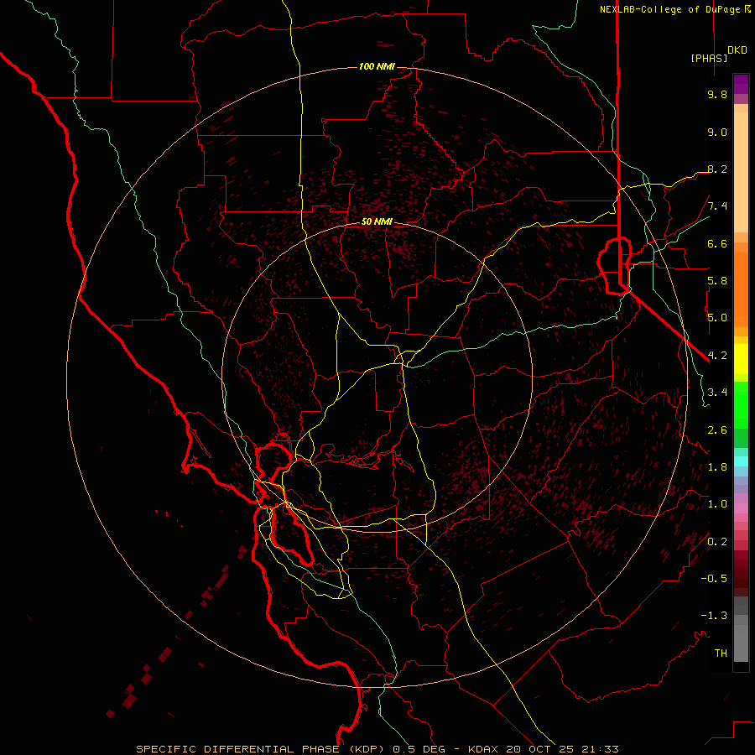Click the 100 NMI range ring label
Viewport: 755px width, 755px height.
pos(377,66)
